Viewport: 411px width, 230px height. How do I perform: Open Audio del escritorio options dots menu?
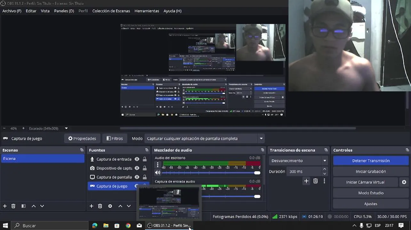click(x=157, y=165)
